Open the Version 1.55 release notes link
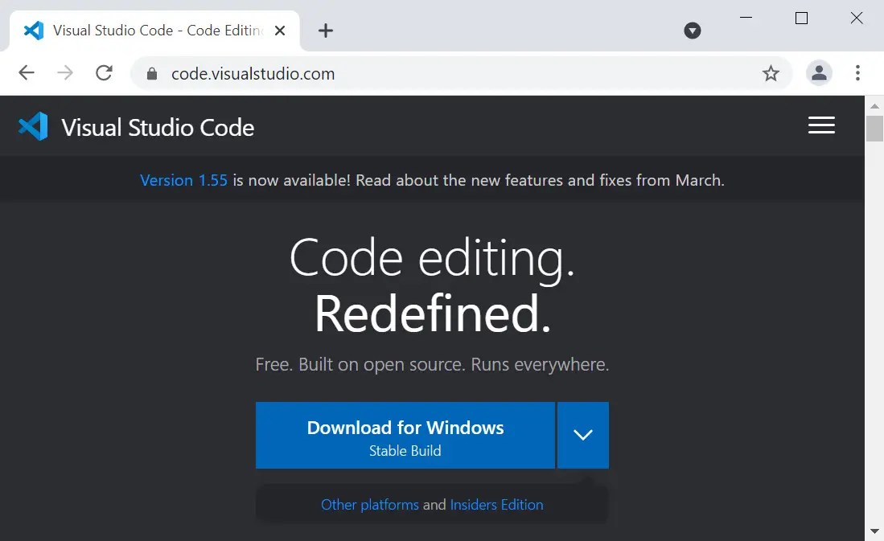This screenshot has height=541, width=884. point(183,180)
